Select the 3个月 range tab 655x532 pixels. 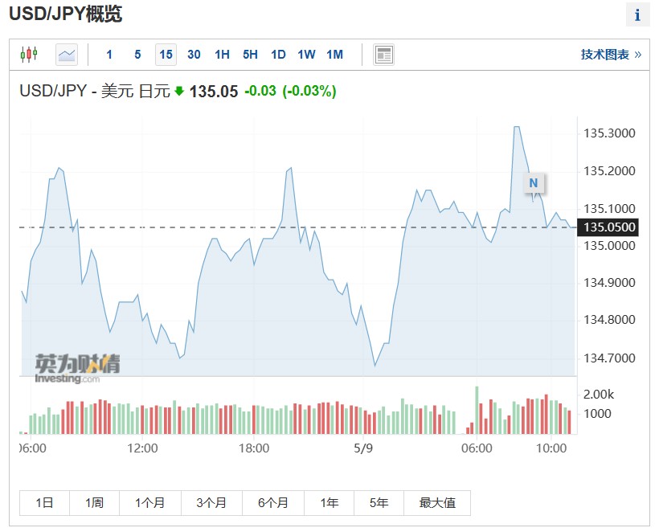(211, 503)
